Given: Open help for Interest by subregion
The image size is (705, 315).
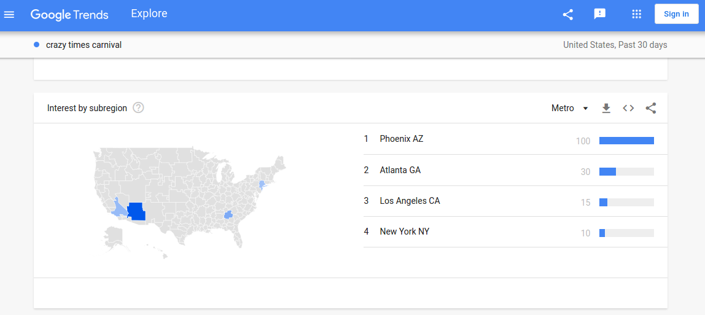Looking at the screenshot, I should click(x=139, y=108).
